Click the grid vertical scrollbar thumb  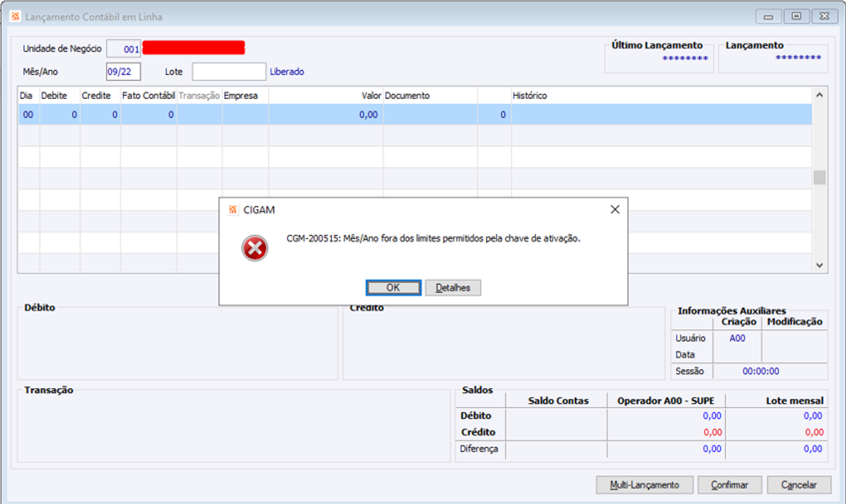(819, 177)
